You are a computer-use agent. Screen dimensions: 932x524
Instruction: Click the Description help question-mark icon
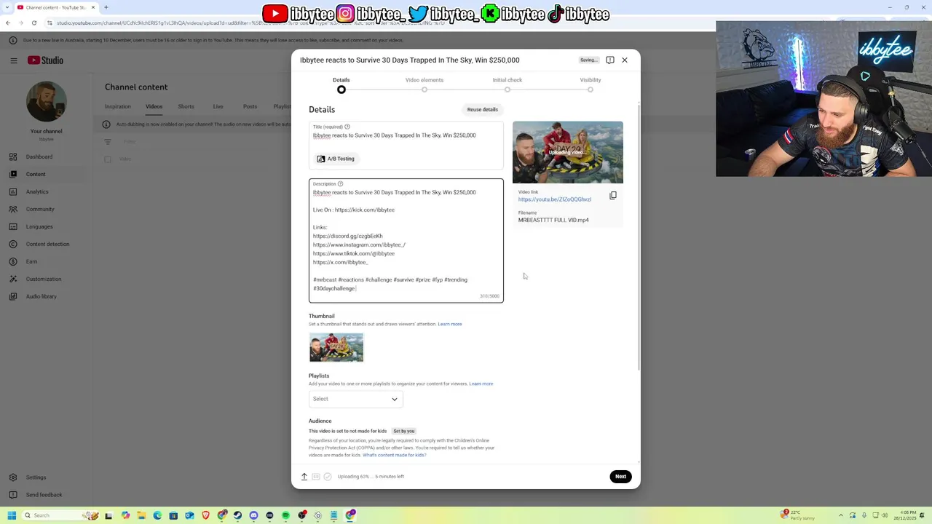(340, 183)
